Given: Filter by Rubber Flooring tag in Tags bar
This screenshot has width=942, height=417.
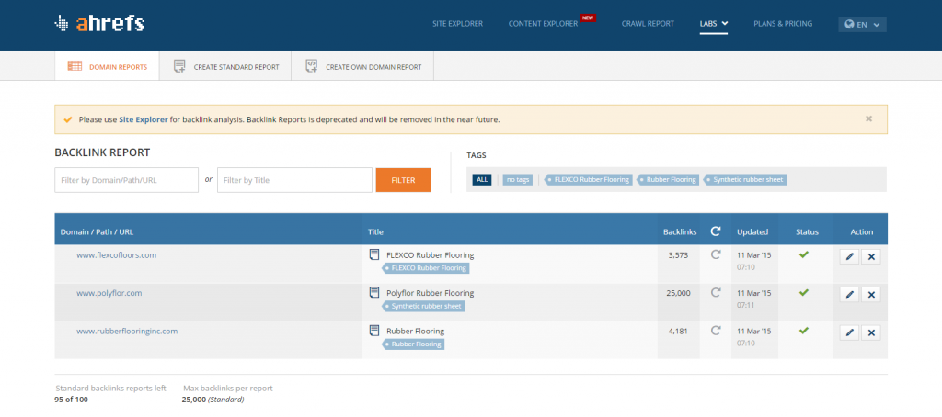Looking at the screenshot, I should (x=668, y=179).
